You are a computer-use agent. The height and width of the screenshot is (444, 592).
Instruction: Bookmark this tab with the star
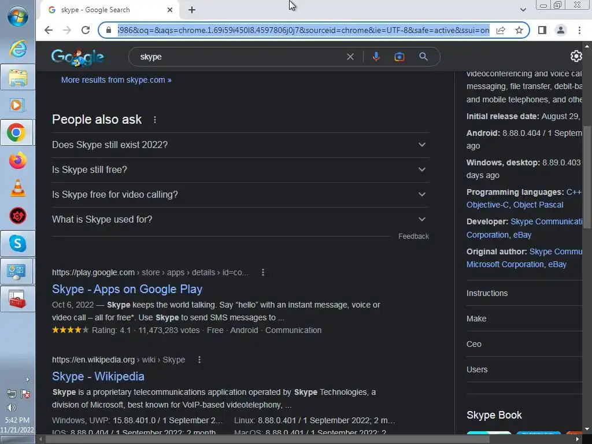pyautogui.click(x=519, y=30)
